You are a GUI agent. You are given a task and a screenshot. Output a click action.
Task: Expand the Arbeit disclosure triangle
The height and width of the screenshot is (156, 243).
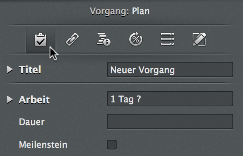pyautogui.click(x=10, y=100)
